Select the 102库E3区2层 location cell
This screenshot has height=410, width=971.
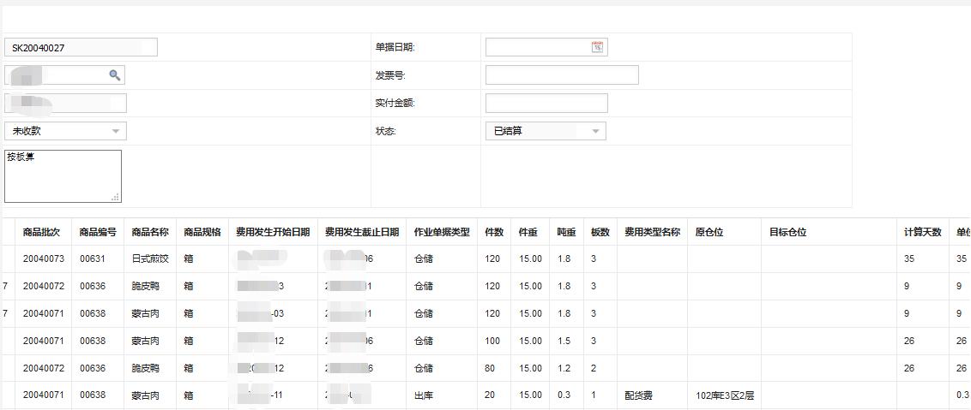(x=724, y=396)
